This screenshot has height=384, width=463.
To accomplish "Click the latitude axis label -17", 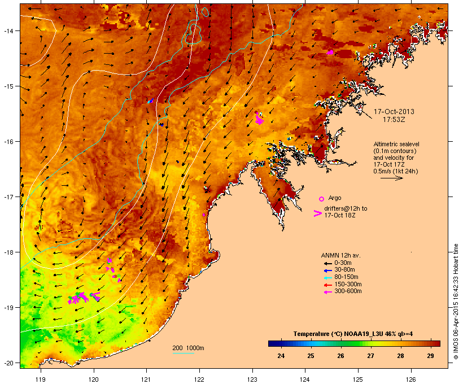I will pos(8,197).
